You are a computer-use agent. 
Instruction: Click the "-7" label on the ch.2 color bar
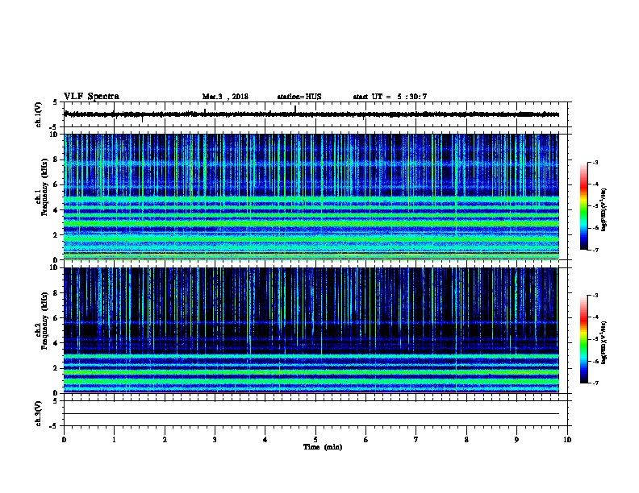pos(595,383)
